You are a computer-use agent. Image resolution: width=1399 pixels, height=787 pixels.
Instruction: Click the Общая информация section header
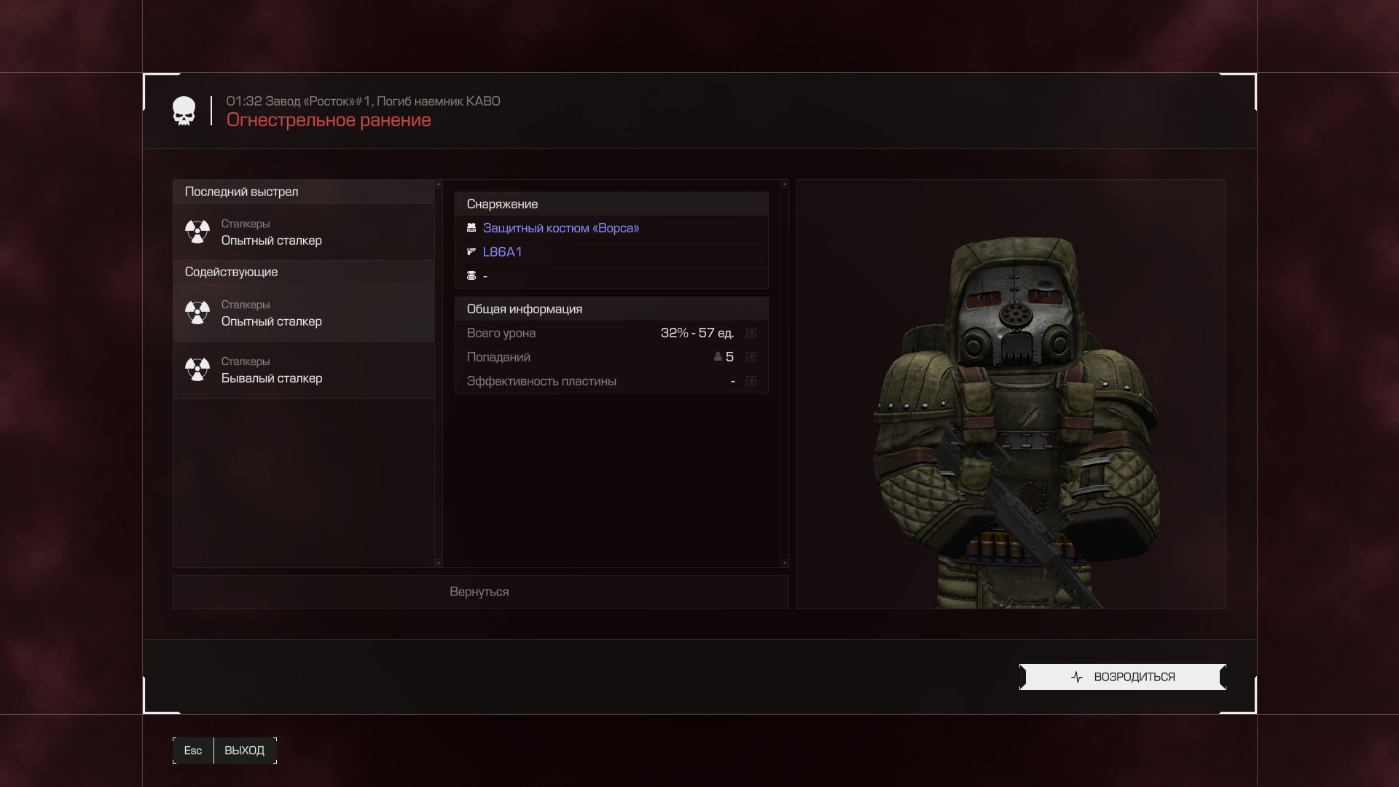611,309
